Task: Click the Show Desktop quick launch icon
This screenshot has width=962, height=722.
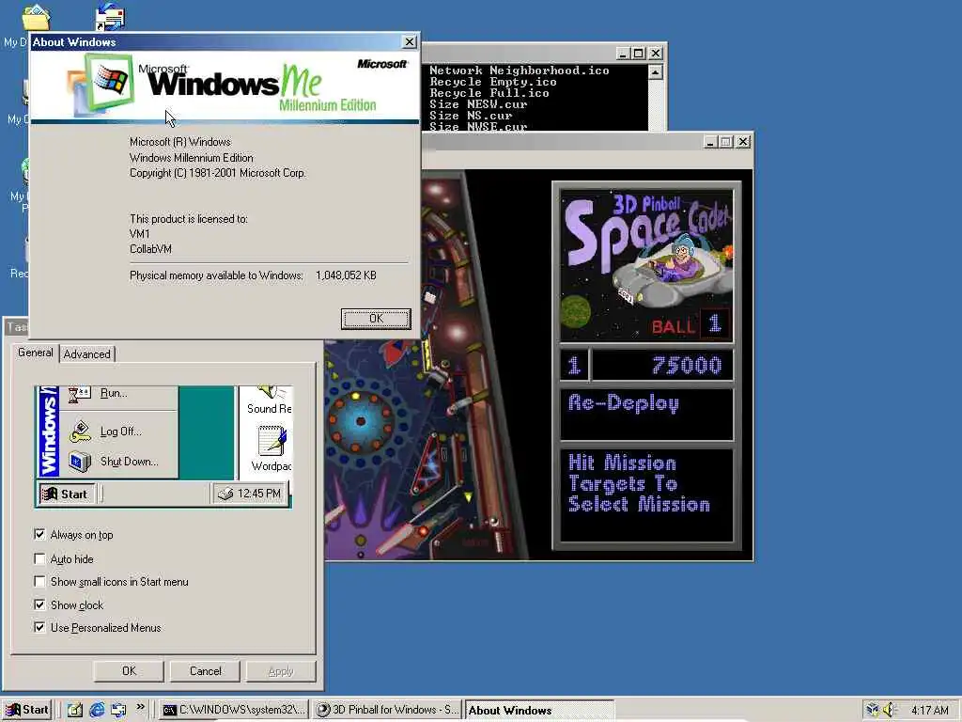Action: pos(75,711)
